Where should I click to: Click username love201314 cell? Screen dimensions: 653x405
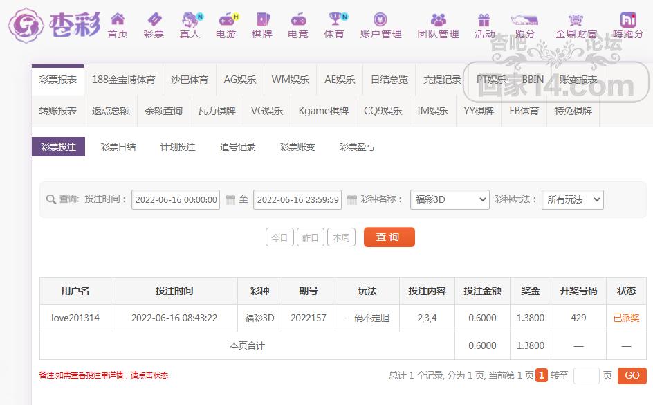coord(75,318)
